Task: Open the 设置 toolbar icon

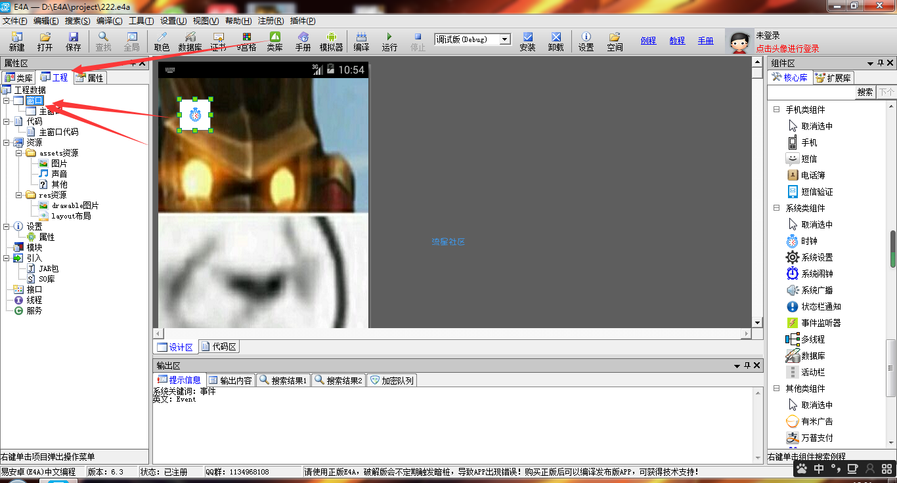Action: (586, 41)
